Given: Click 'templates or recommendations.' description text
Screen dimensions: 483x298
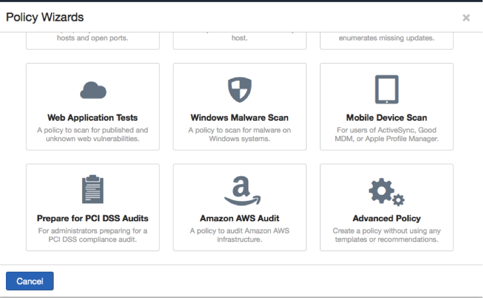Looking at the screenshot, I should [x=387, y=239].
